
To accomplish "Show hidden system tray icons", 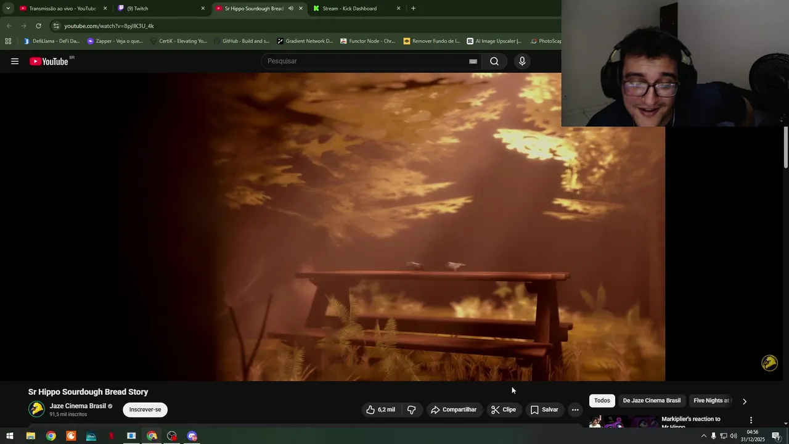I will pyautogui.click(x=703, y=436).
